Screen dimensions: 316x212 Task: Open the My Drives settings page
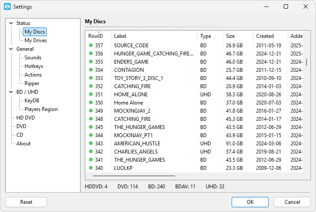click(x=36, y=40)
